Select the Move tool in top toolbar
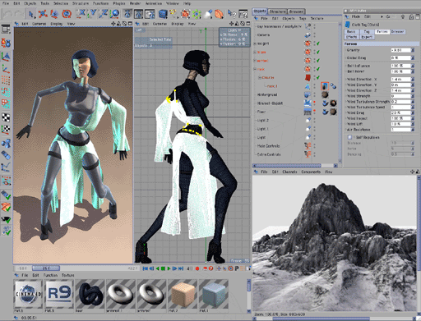The image size is (421, 321). 42,14
